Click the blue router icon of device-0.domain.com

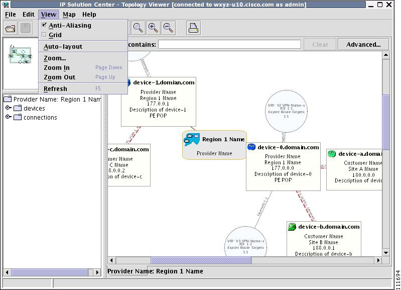coord(251,147)
